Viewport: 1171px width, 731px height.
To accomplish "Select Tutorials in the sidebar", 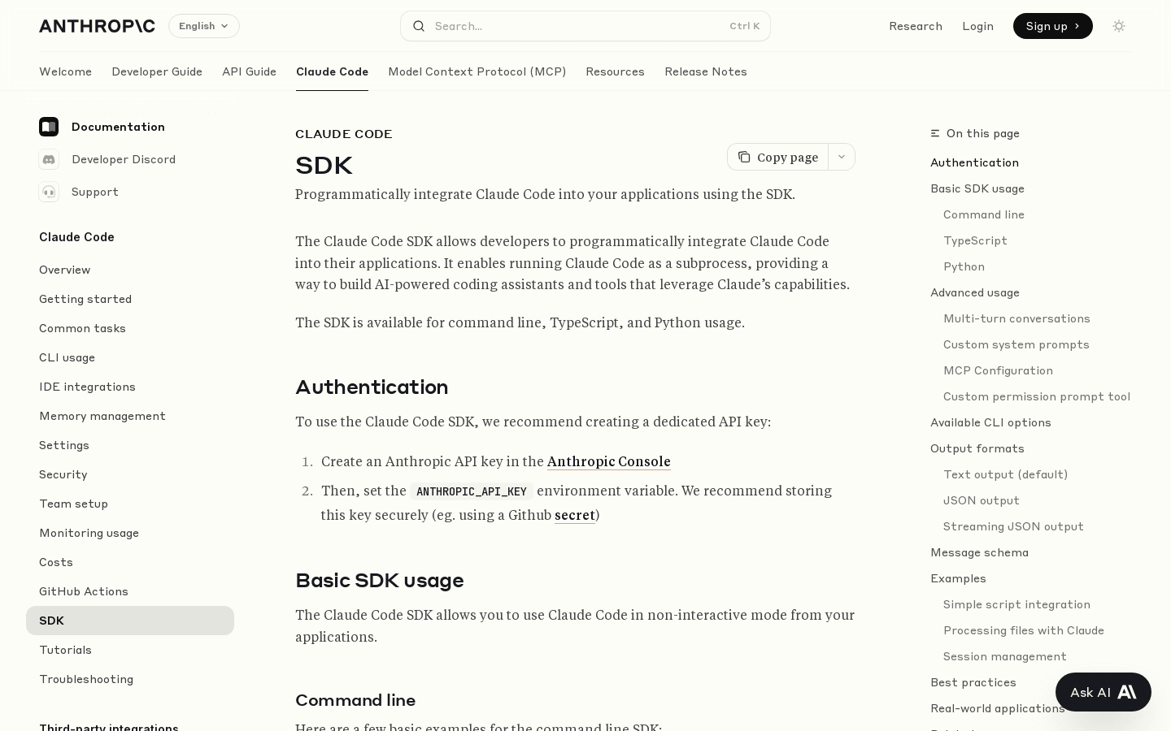I will coord(65,650).
